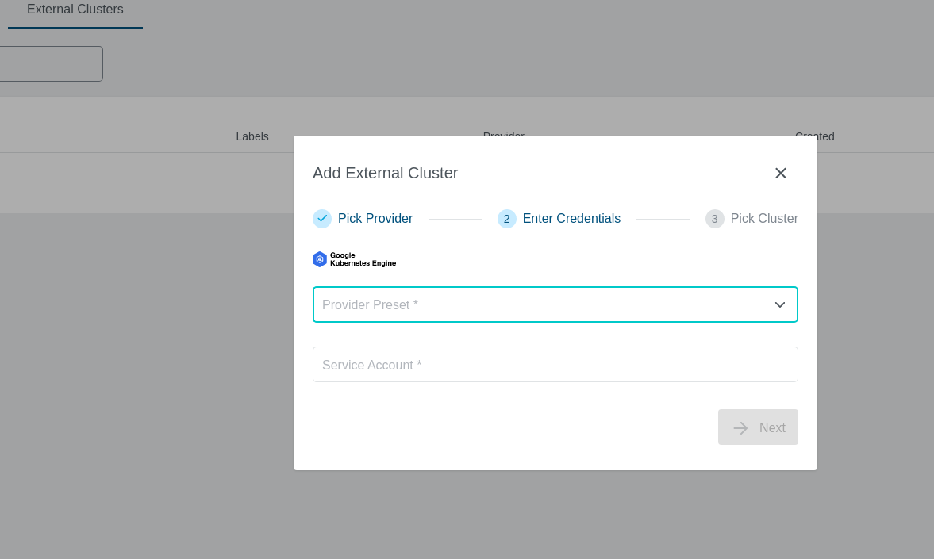Expand the Provider Preset chevron arrow
Screen dimensions: 934x559
[x=779, y=305]
